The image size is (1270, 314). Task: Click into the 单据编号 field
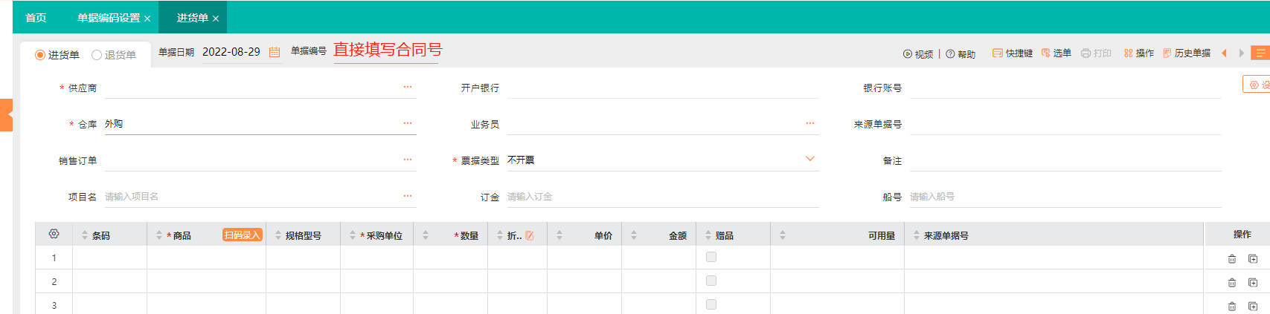coord(386,50)
